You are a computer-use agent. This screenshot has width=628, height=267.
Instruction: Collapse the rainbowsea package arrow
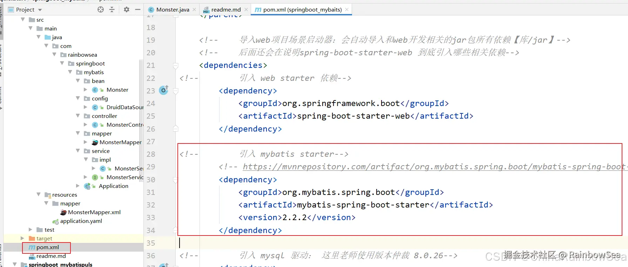tap(54, 55)
